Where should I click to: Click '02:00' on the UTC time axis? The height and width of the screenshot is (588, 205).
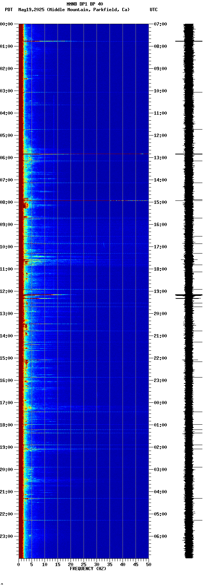[160, 447]
